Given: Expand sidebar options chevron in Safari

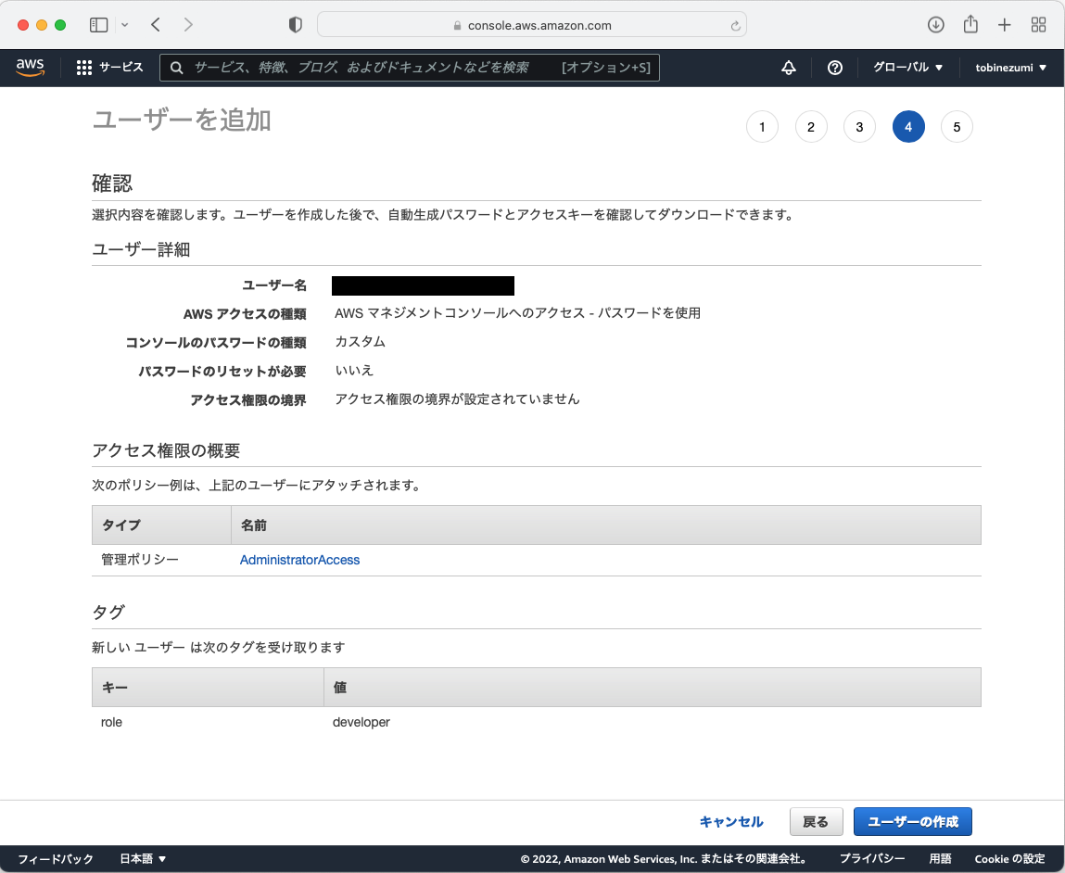Looking at the screenshot, I should pos(125,25).
